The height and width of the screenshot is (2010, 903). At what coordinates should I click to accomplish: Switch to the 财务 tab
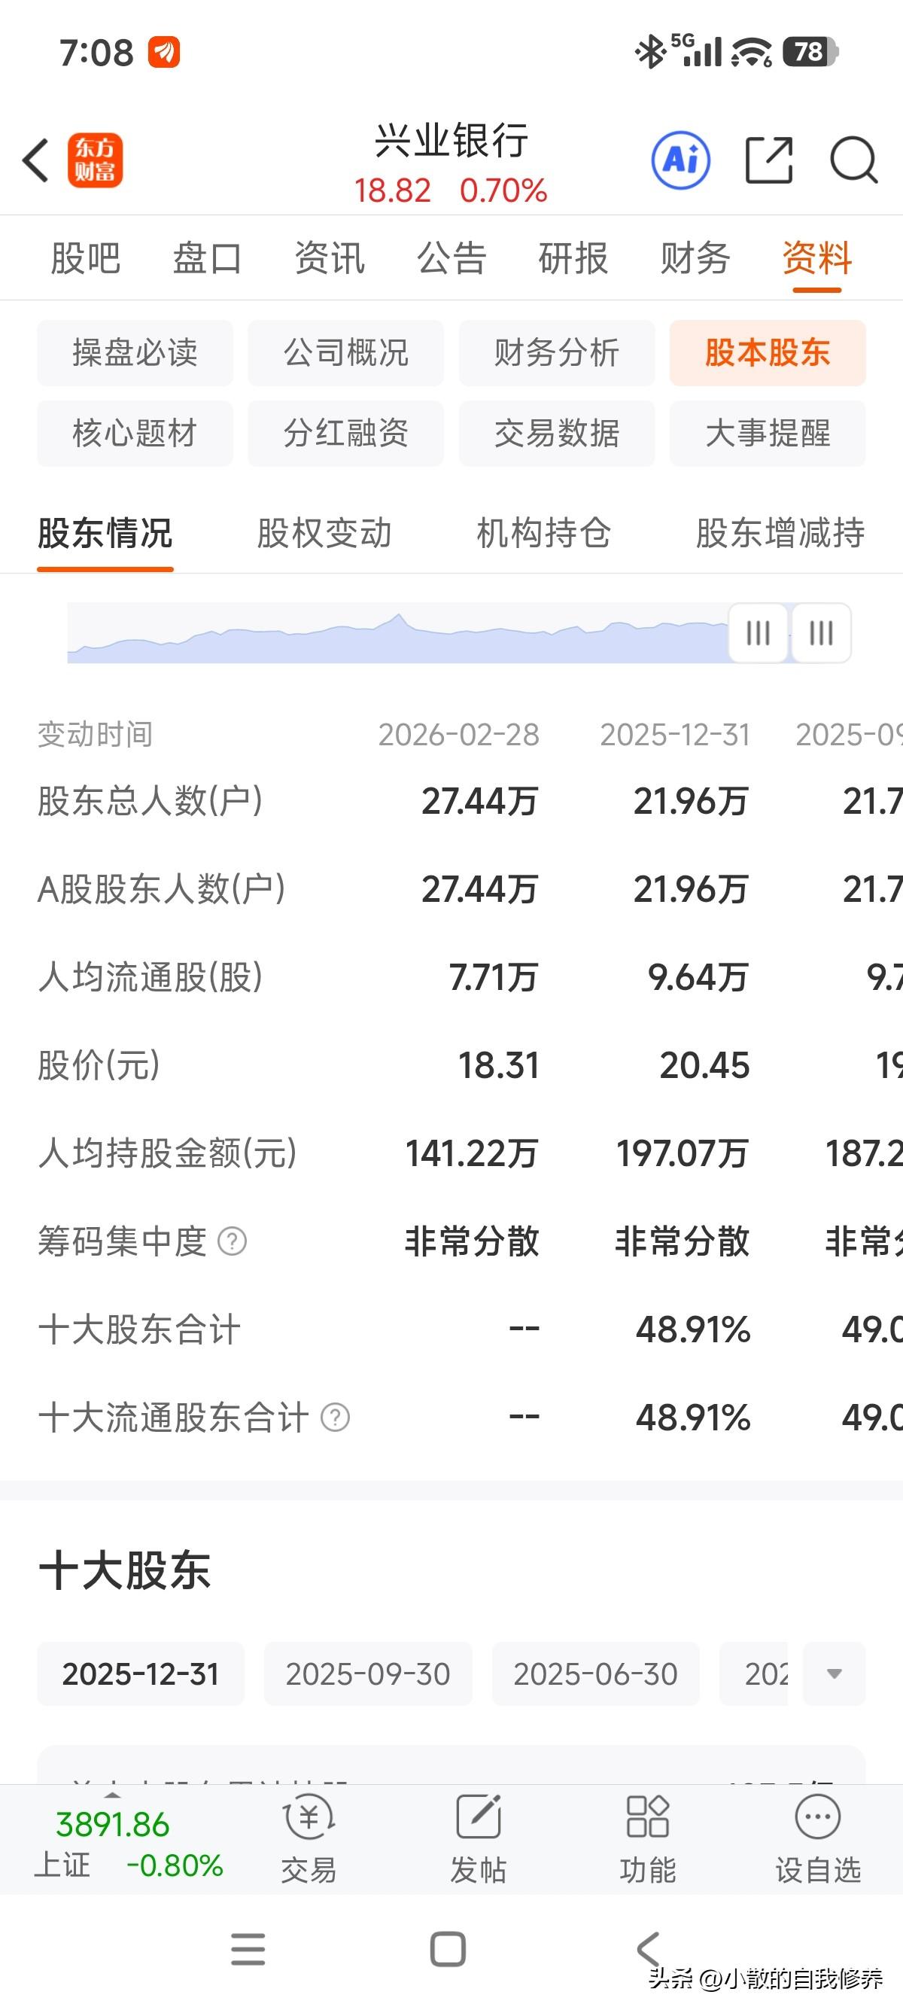[x=695, y=258]
